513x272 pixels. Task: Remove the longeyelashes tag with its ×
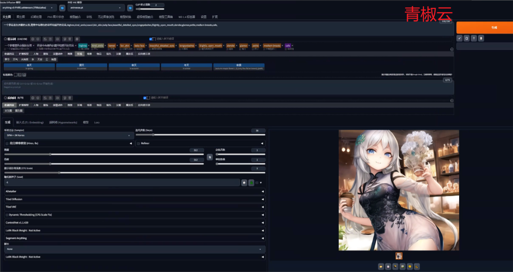[x=196, y=46]
